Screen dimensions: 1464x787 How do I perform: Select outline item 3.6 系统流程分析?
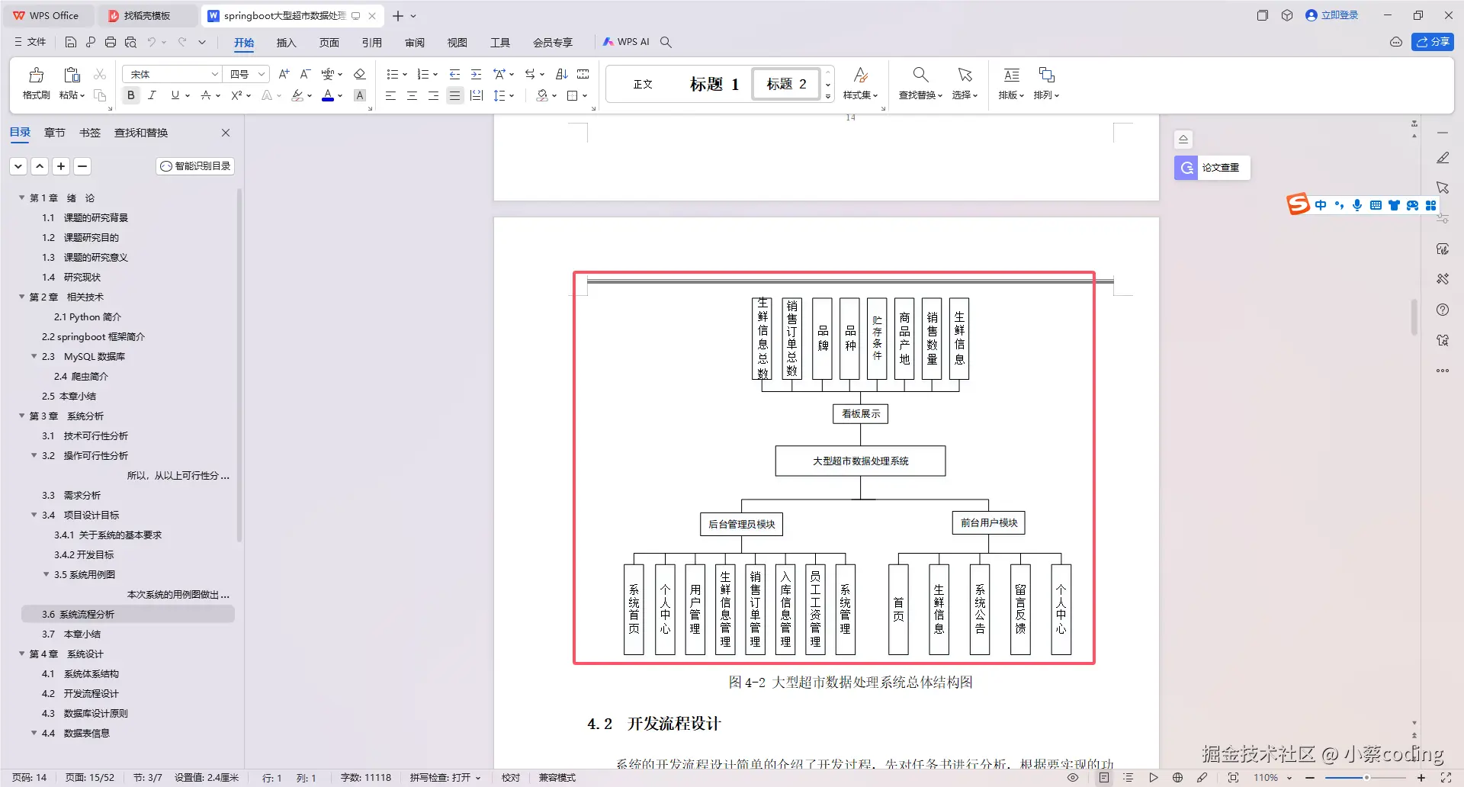(x=128, y=614)
